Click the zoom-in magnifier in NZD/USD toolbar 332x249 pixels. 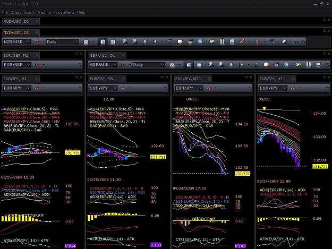[125, 41]
